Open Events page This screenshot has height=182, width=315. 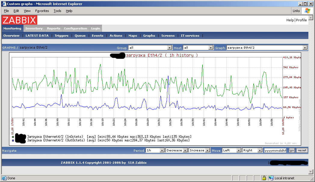pyautogui.click(x=97, y=35)
